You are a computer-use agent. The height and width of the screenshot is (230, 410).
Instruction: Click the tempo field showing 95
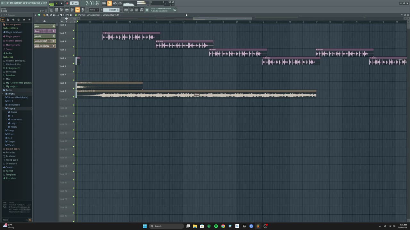click(74, 4)
